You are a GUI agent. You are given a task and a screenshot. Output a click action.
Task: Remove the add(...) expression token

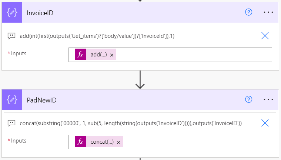[112, 55]
